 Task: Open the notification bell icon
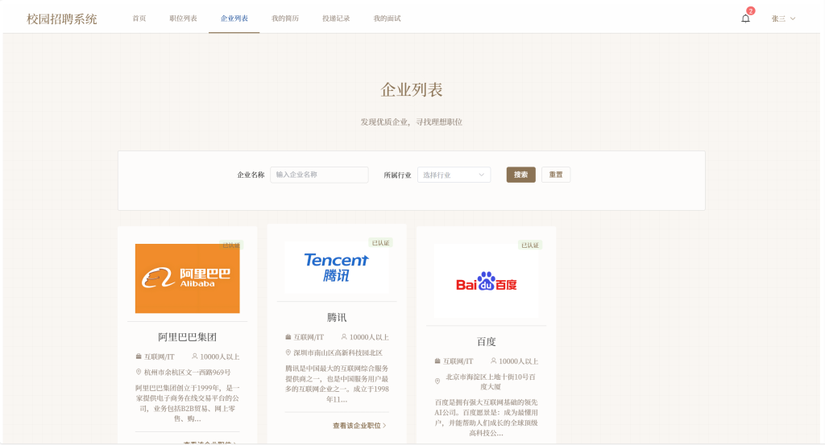point(745,19)
